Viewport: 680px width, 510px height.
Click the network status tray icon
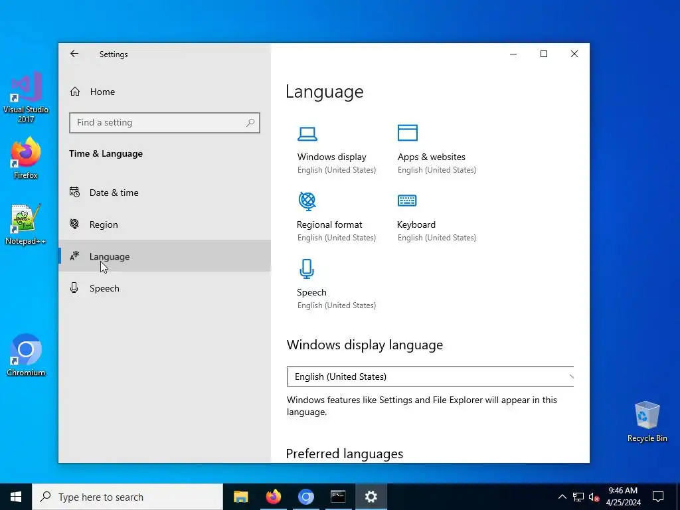[578, 497]
